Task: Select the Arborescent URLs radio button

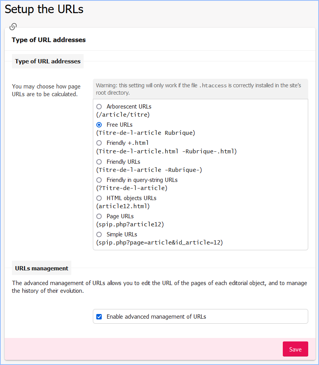Action: click(x=99, y=107)
